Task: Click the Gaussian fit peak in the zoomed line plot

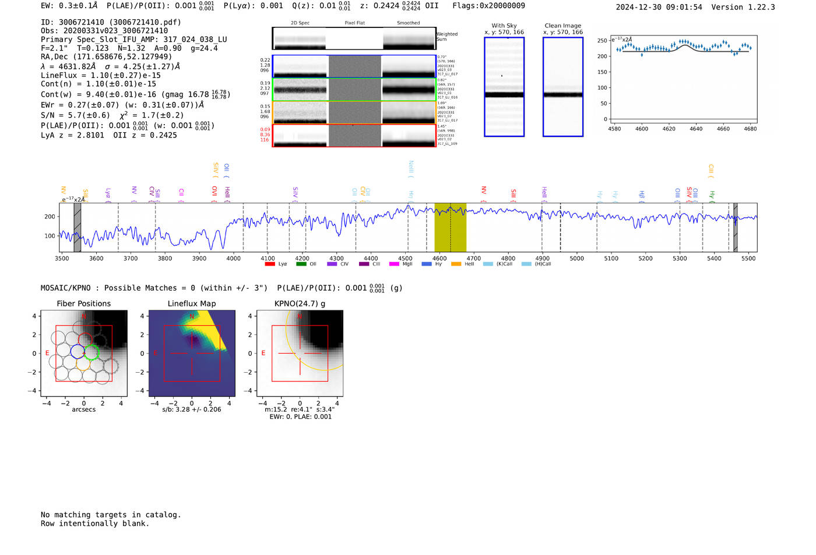Action: pyautogui.click(x=684, y=44)
